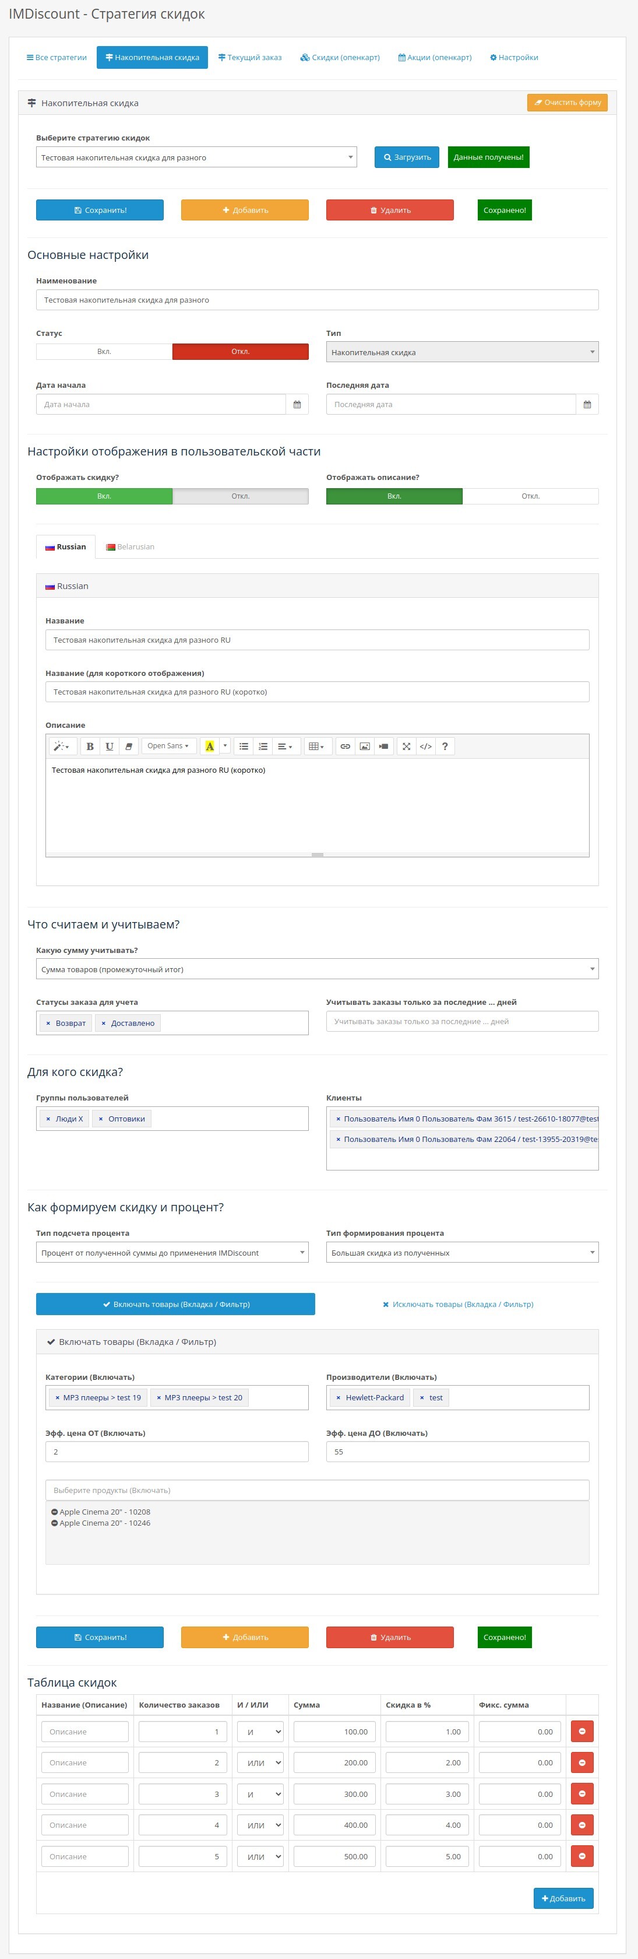Open the editor help dialog
Viewport: 638px width, 1959px height.
coord(445,746)
